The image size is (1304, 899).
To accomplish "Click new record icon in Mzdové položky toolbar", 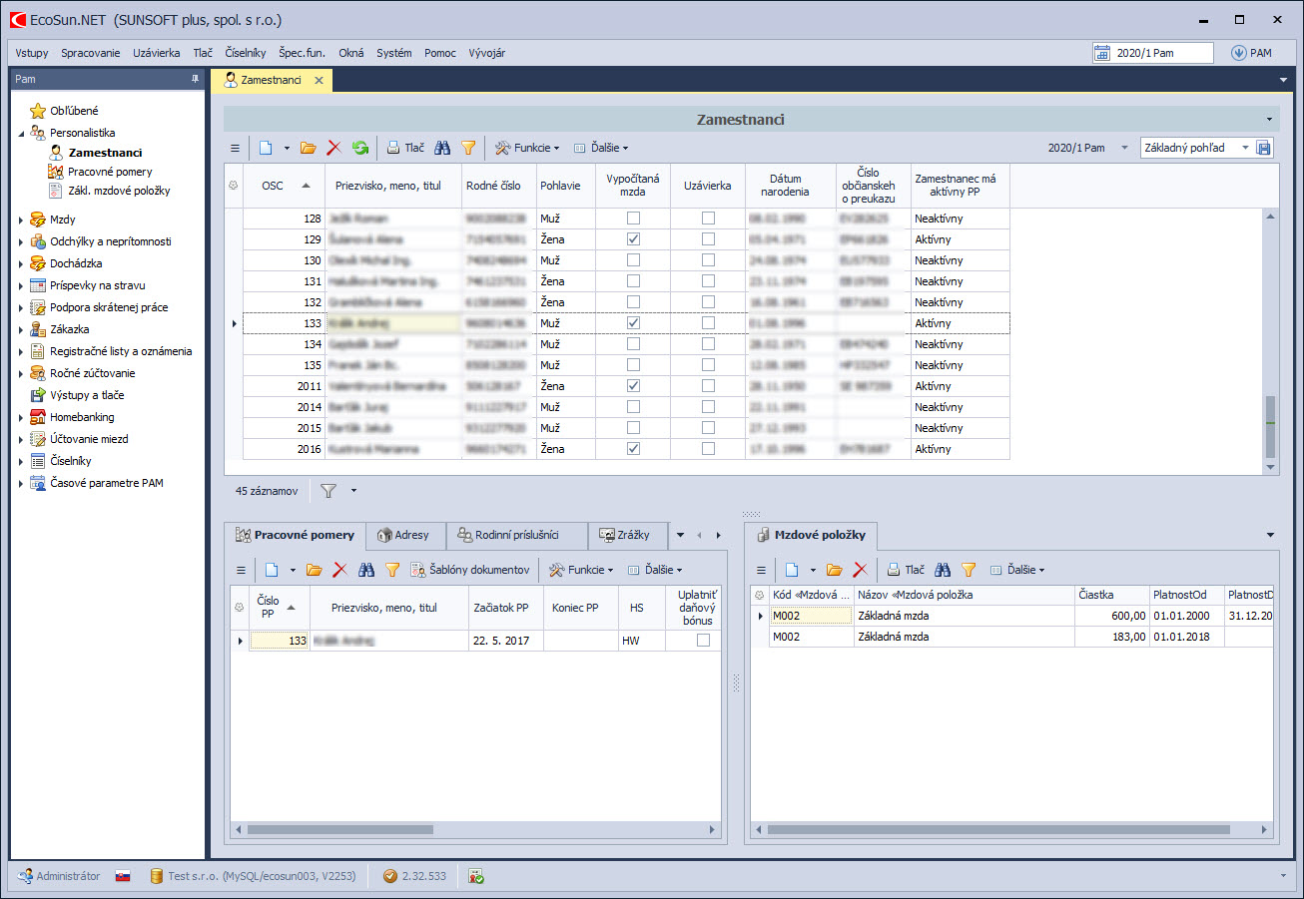I will [x=792, y=570].
